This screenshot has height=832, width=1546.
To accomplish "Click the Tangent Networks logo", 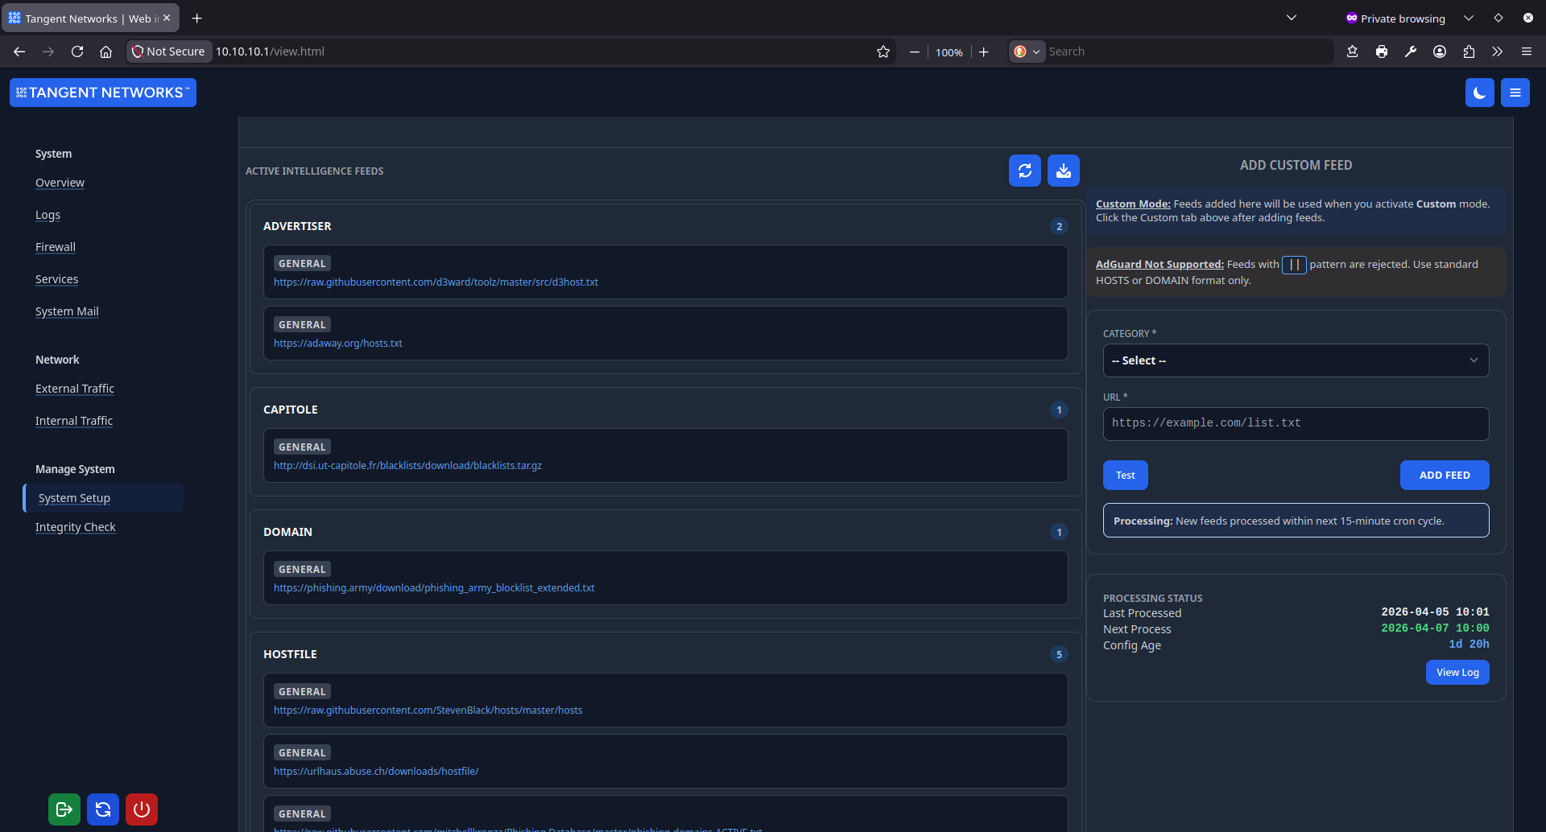I will [102, 92].
